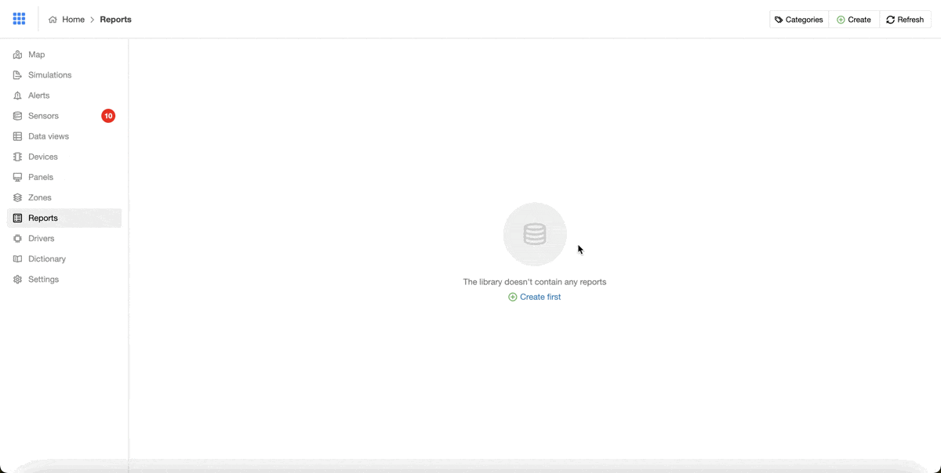
Task: Open Map in sidebar
Action: tap(64, 55)
